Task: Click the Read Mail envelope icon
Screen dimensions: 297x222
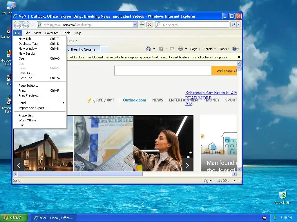Action: click(x=172, y=49)
